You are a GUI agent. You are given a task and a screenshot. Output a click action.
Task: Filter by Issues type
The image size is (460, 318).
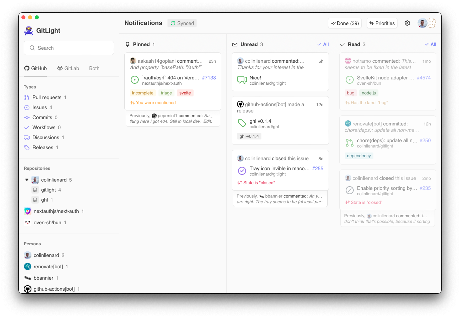(38, 107)
